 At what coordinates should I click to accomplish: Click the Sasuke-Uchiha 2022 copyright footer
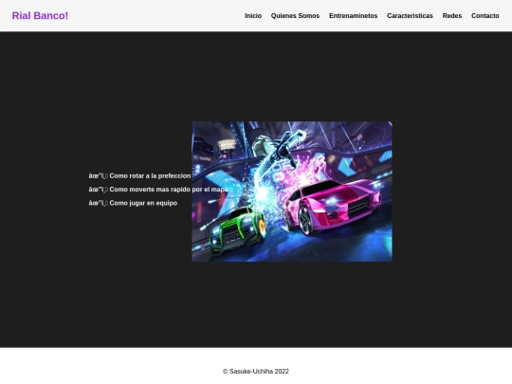tap(256, 372)
